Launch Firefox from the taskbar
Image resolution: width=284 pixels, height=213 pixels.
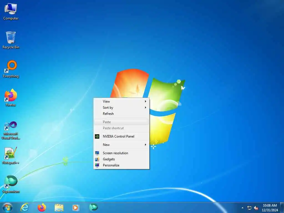42,207
